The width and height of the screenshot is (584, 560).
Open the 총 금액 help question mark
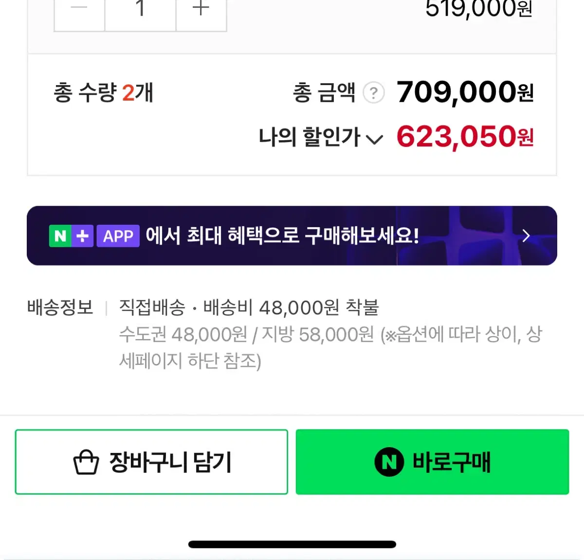(374, 92)
